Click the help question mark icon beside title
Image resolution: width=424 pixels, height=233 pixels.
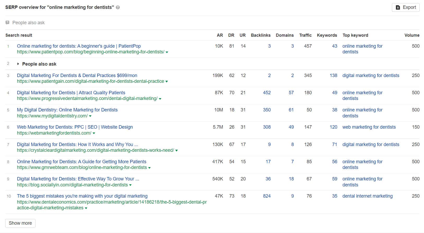118,8
